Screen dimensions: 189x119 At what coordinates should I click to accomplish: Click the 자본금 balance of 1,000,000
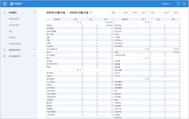pos(177,52)
